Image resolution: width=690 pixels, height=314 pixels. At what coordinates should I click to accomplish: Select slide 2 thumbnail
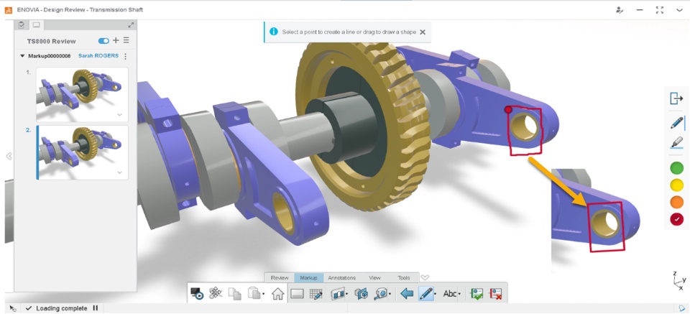[82, 152]
